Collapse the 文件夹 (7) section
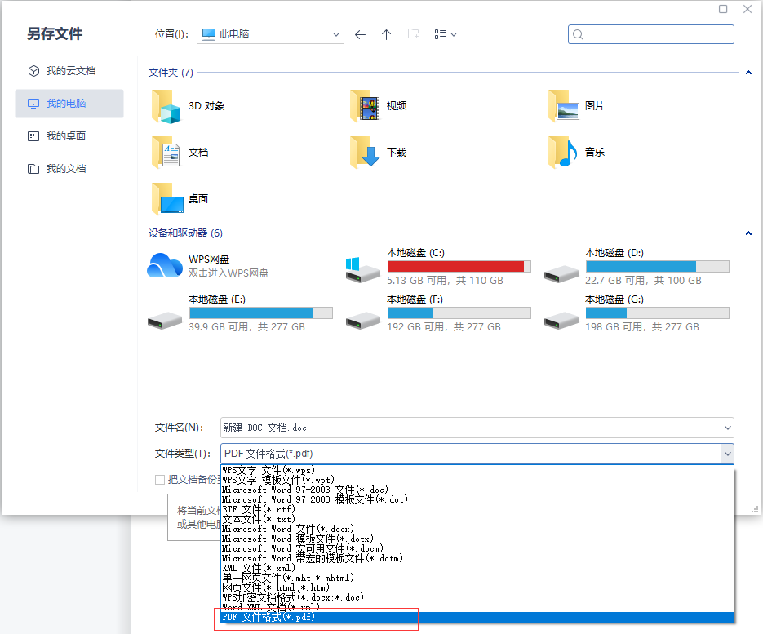 748,73
